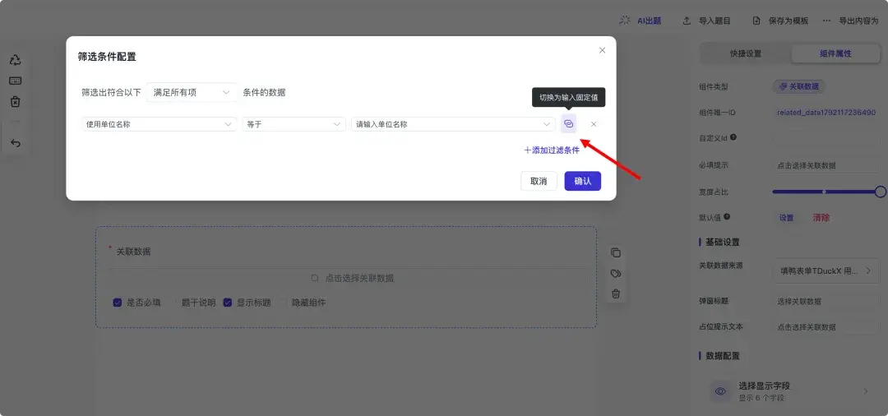
Task: Close the 筛选条件配置 dialog
Action: pyautogui.click(x=602, y=50)
